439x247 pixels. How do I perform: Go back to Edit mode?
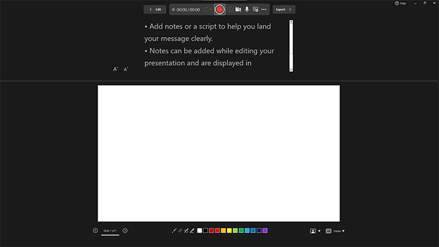click(155, 9)
